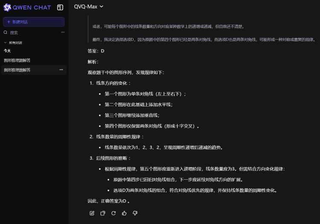
Task: Click the edit response pencil icon
Action: pyautogui.click(x=92, y=213)
